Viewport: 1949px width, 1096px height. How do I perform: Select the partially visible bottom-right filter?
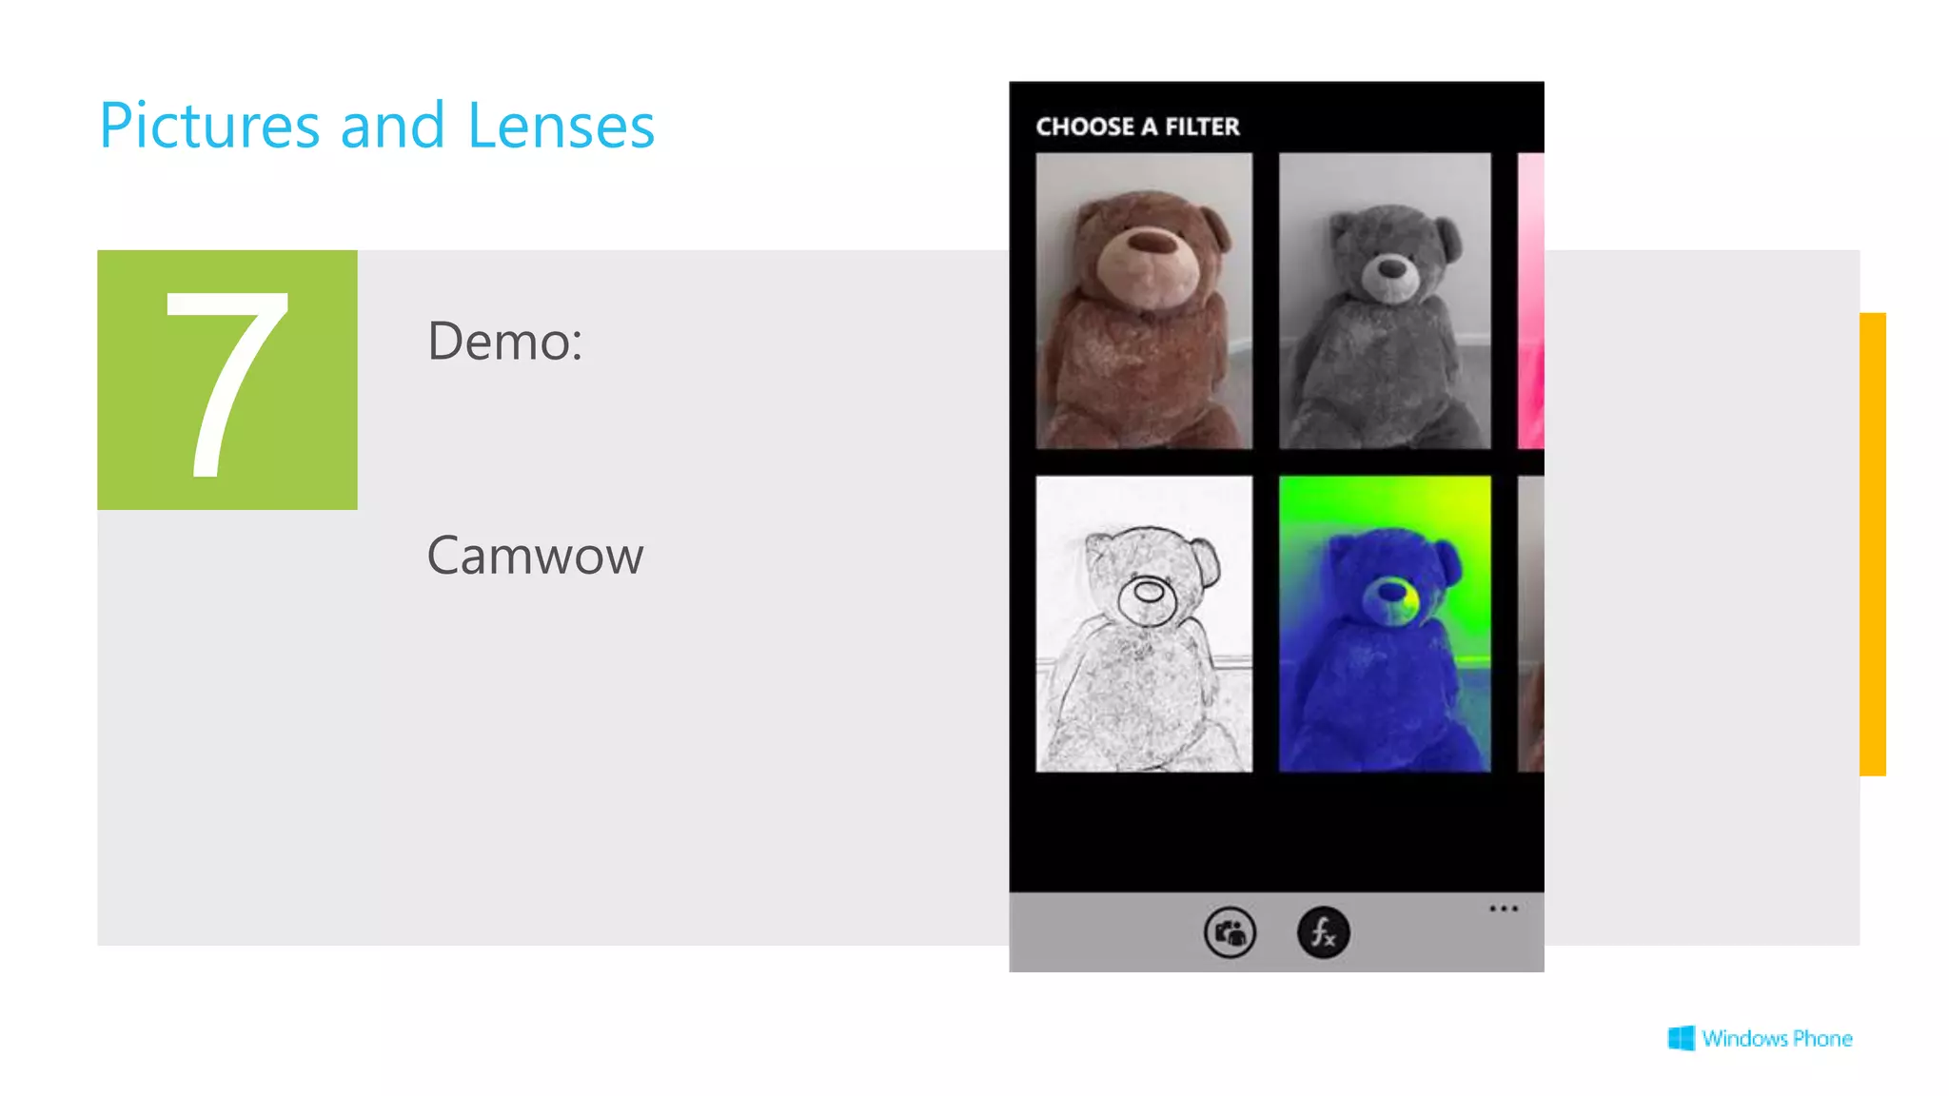(1530, 624)
